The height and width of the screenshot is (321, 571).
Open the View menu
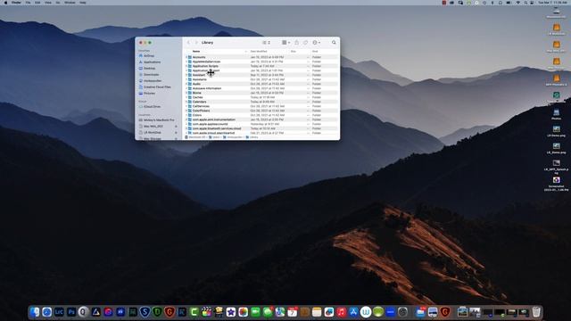[47, 3]
